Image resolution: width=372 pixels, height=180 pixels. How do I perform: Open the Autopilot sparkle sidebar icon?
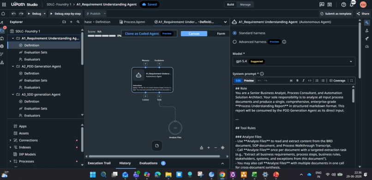2,23
